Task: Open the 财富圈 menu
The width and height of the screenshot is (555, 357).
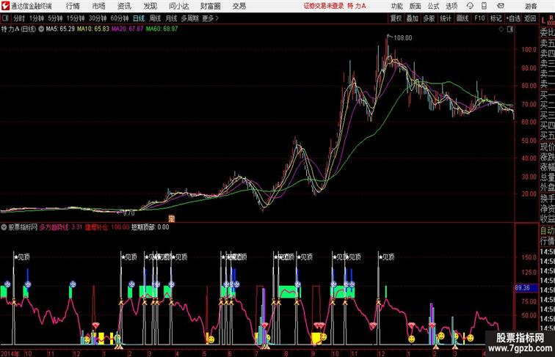Action: 210,6
